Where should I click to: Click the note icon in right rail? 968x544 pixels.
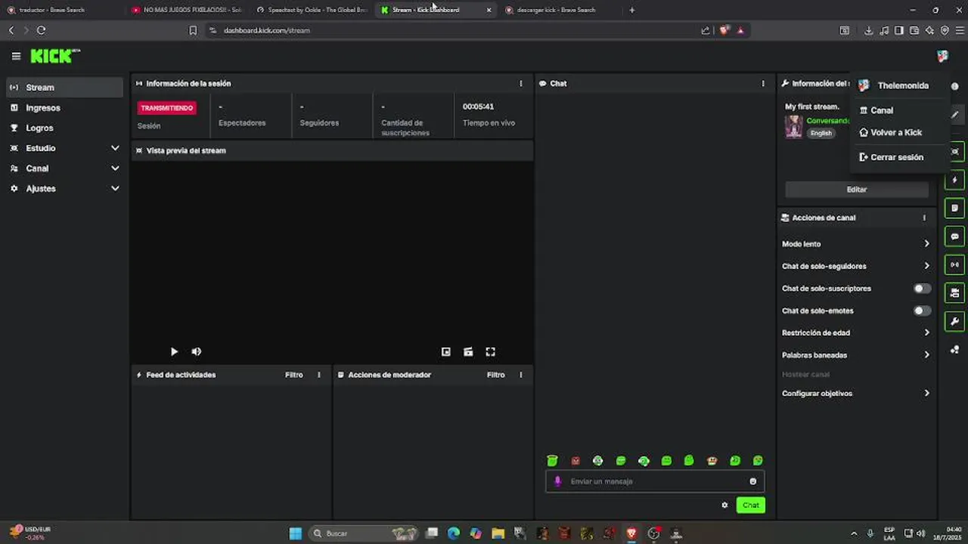pos(954,208)
